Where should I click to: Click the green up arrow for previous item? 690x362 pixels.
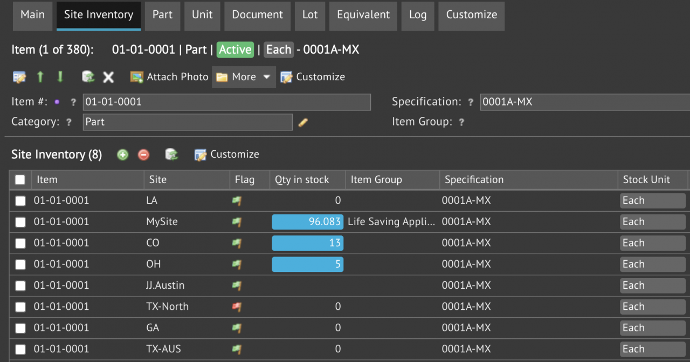tap(40, 77)
